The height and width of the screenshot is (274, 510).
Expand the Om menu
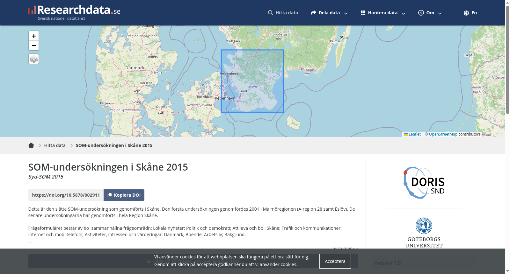430,13
